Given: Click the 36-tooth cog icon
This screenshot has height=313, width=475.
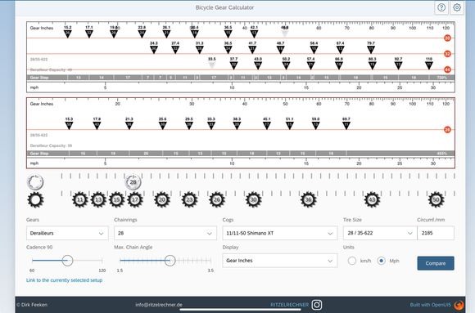Looking at the screenshot, I should (x=309, y=200).
